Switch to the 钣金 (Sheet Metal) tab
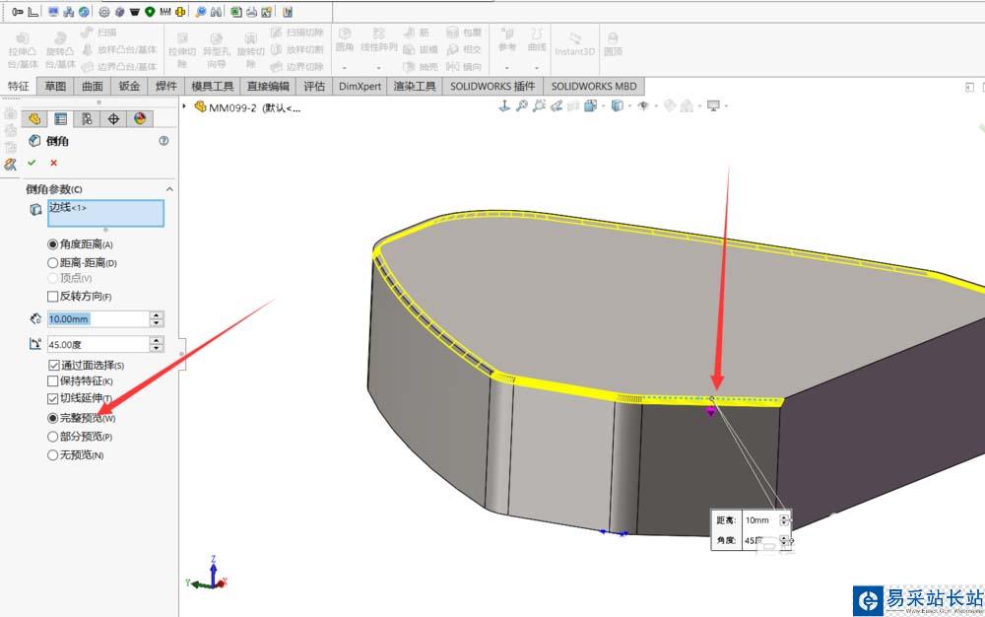 click(129, 86)
